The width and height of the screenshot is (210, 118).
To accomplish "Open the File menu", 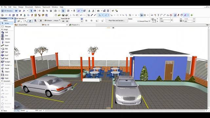I will coord(5,7).
